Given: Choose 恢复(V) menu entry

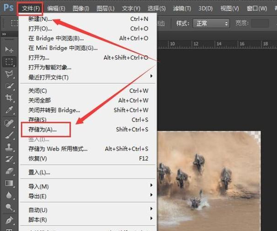Looking at the screenshot, I should (88, 158).
